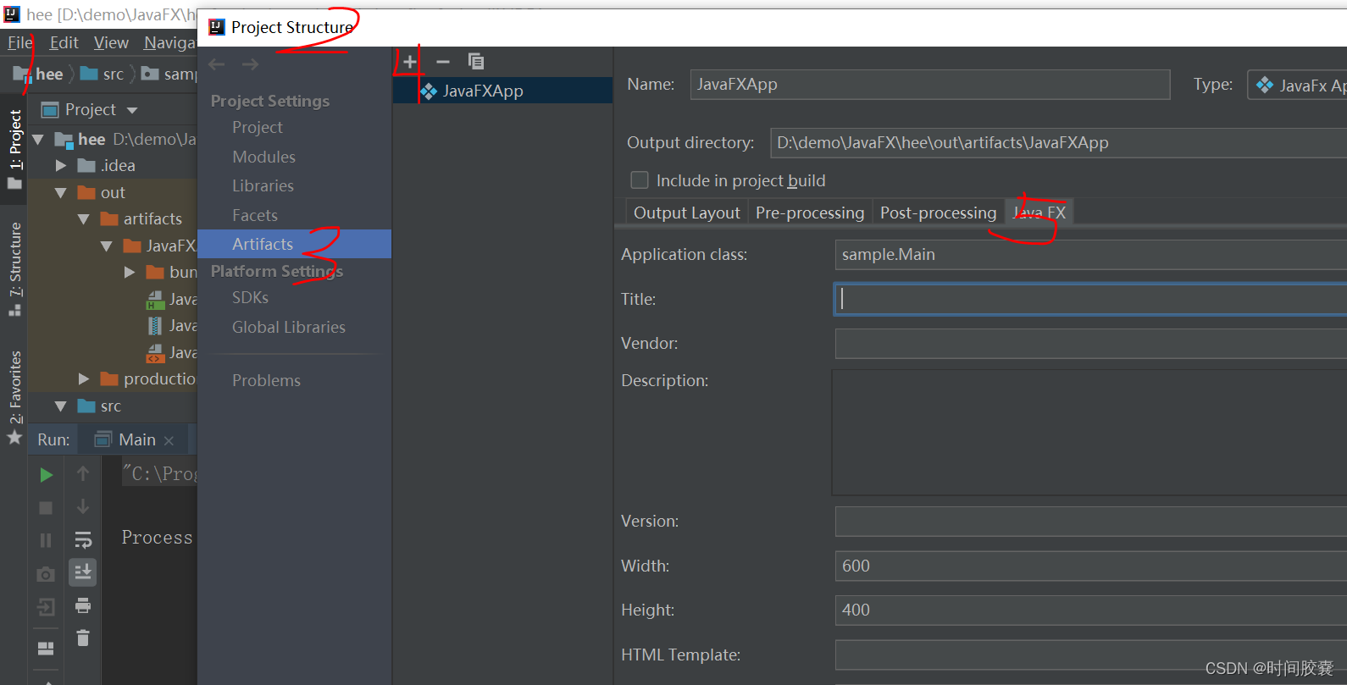This screenshot has width=1347, height=685.
Task: Go forward in Project Structure navigation
Action: click(x=250, y=64)
